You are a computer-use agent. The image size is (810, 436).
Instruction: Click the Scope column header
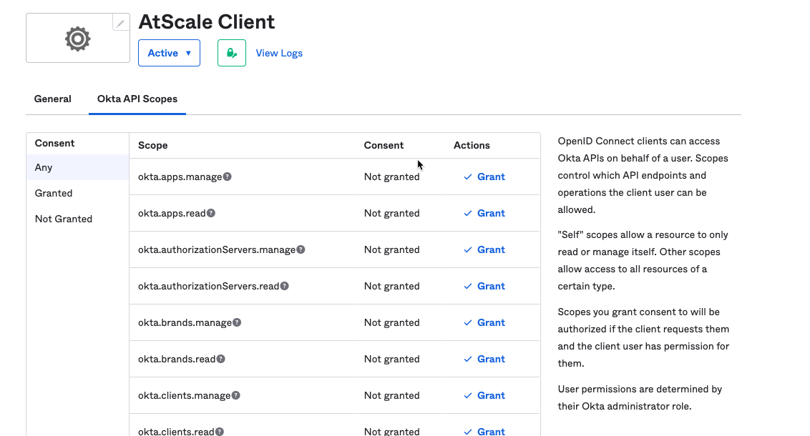tap(153, 145)
